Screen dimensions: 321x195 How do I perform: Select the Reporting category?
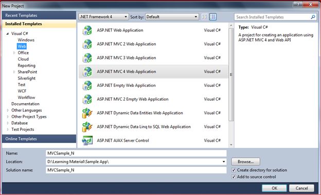pos(26,66)
